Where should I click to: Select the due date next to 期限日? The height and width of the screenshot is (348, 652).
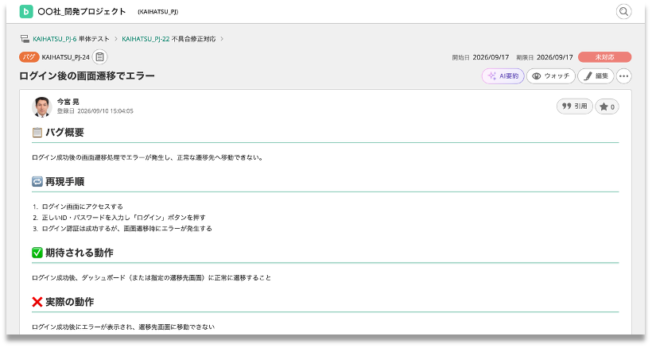(555, 57)
